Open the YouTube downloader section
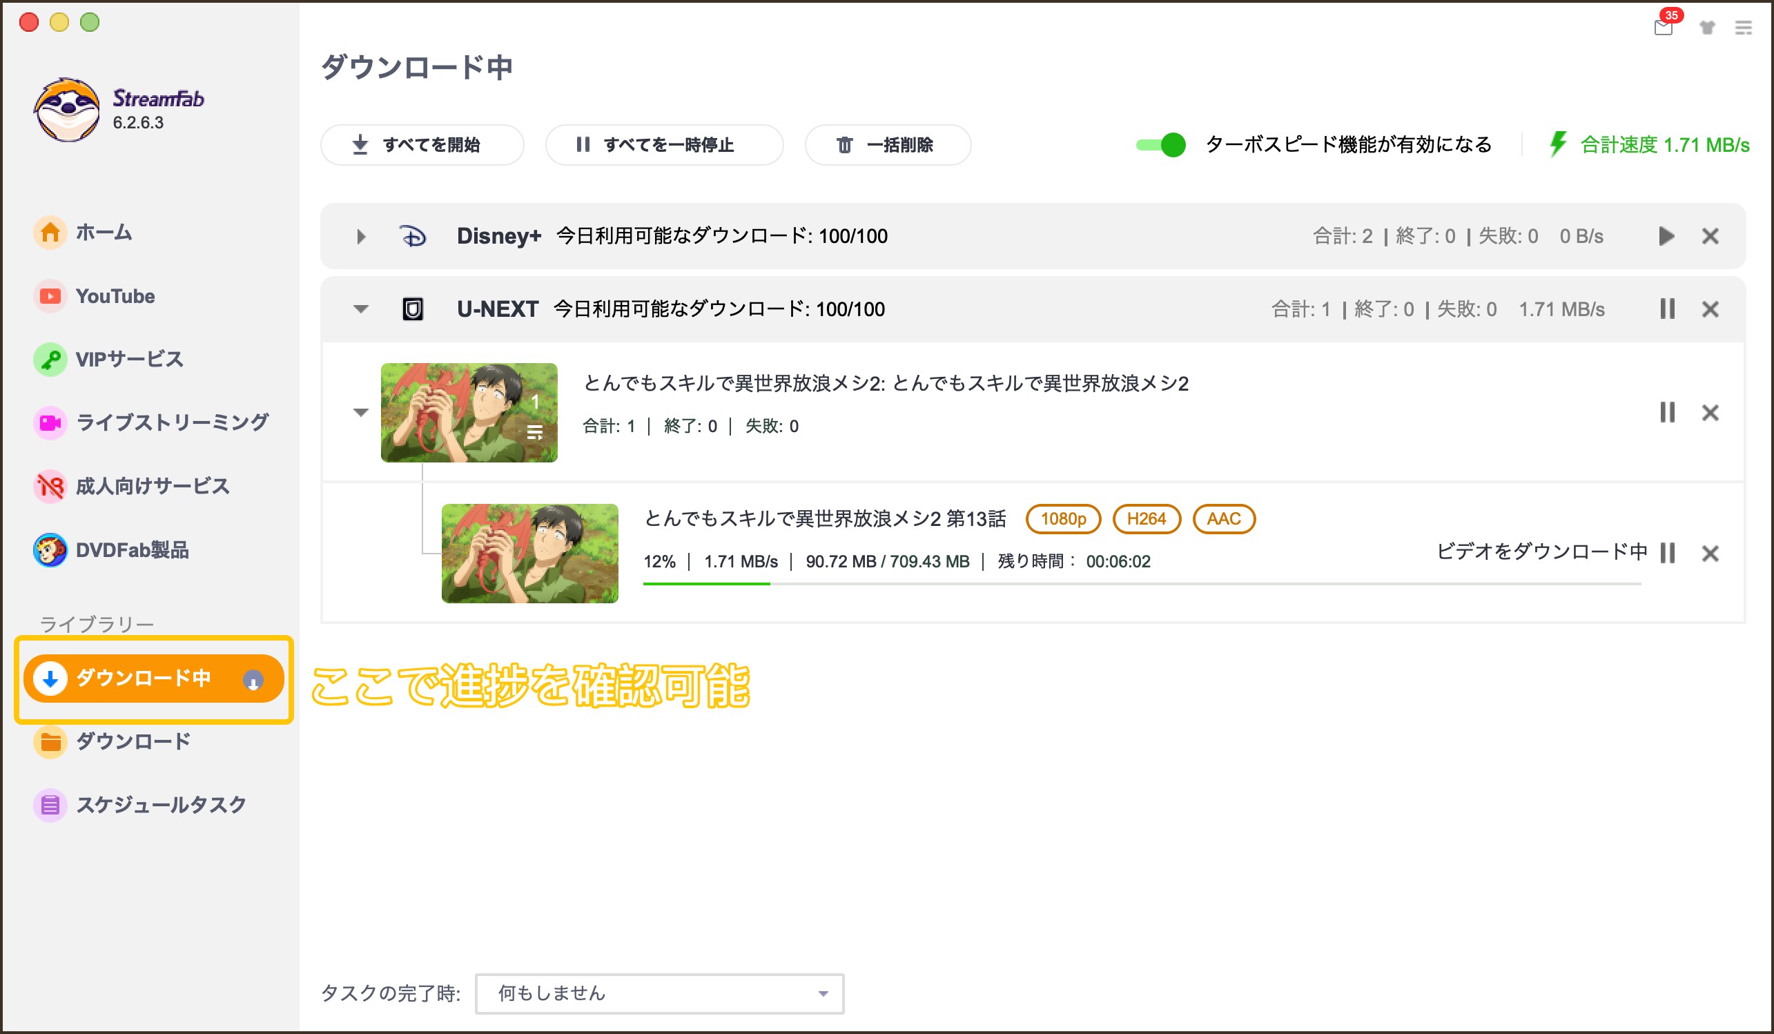Image resolution: width=1774 pixels, height=1034 pixels. click(115, 295)
